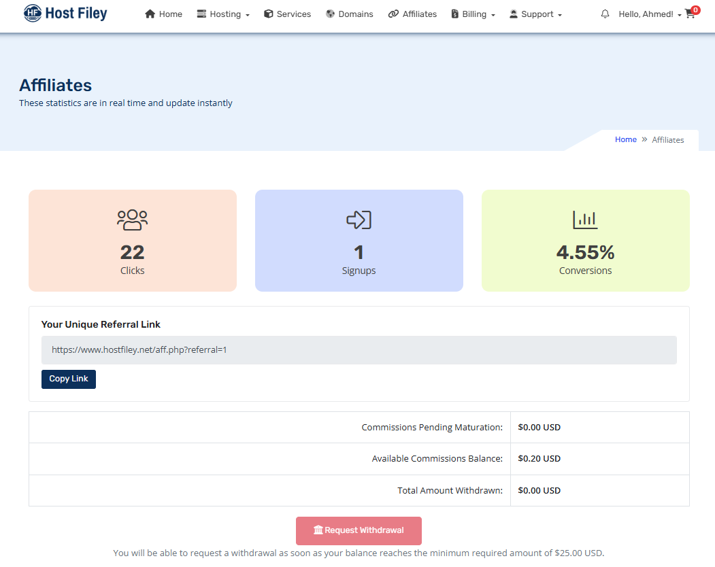This screenshot has width=715, height=567.
Task: Click the referral link URL field
Action: (359, 350)
